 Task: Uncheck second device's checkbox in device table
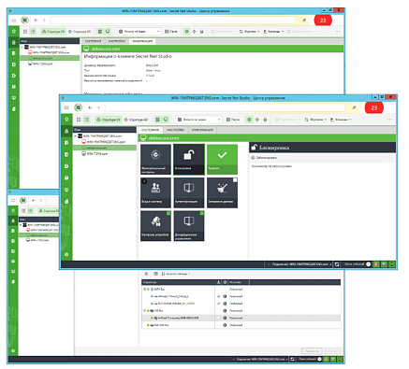coord(219,304)
